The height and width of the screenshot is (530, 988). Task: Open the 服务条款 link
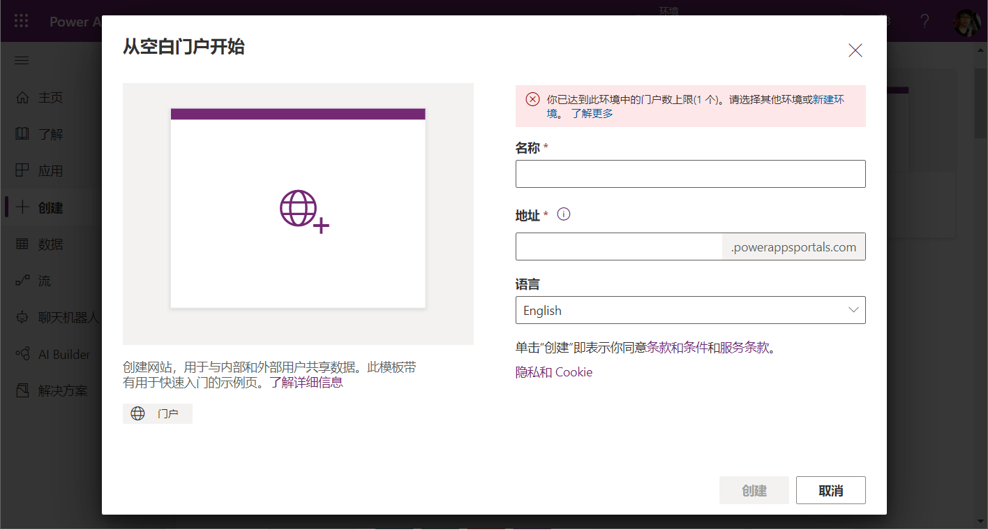pyautogui.click(x=744, y=347)
